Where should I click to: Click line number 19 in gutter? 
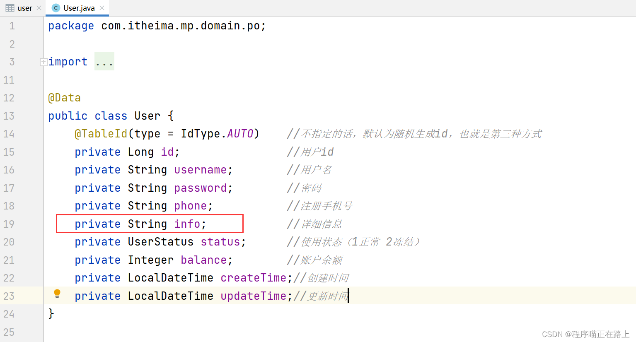pos(9,224)
